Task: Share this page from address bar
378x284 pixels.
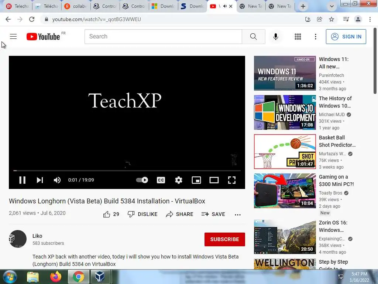Action: [x=319, y=19]
